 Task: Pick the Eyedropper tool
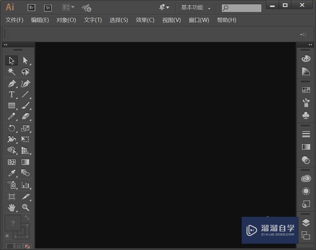click(11, 174)
